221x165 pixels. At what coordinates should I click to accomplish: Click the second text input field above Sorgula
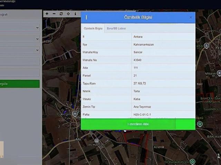tap(19, 72)
